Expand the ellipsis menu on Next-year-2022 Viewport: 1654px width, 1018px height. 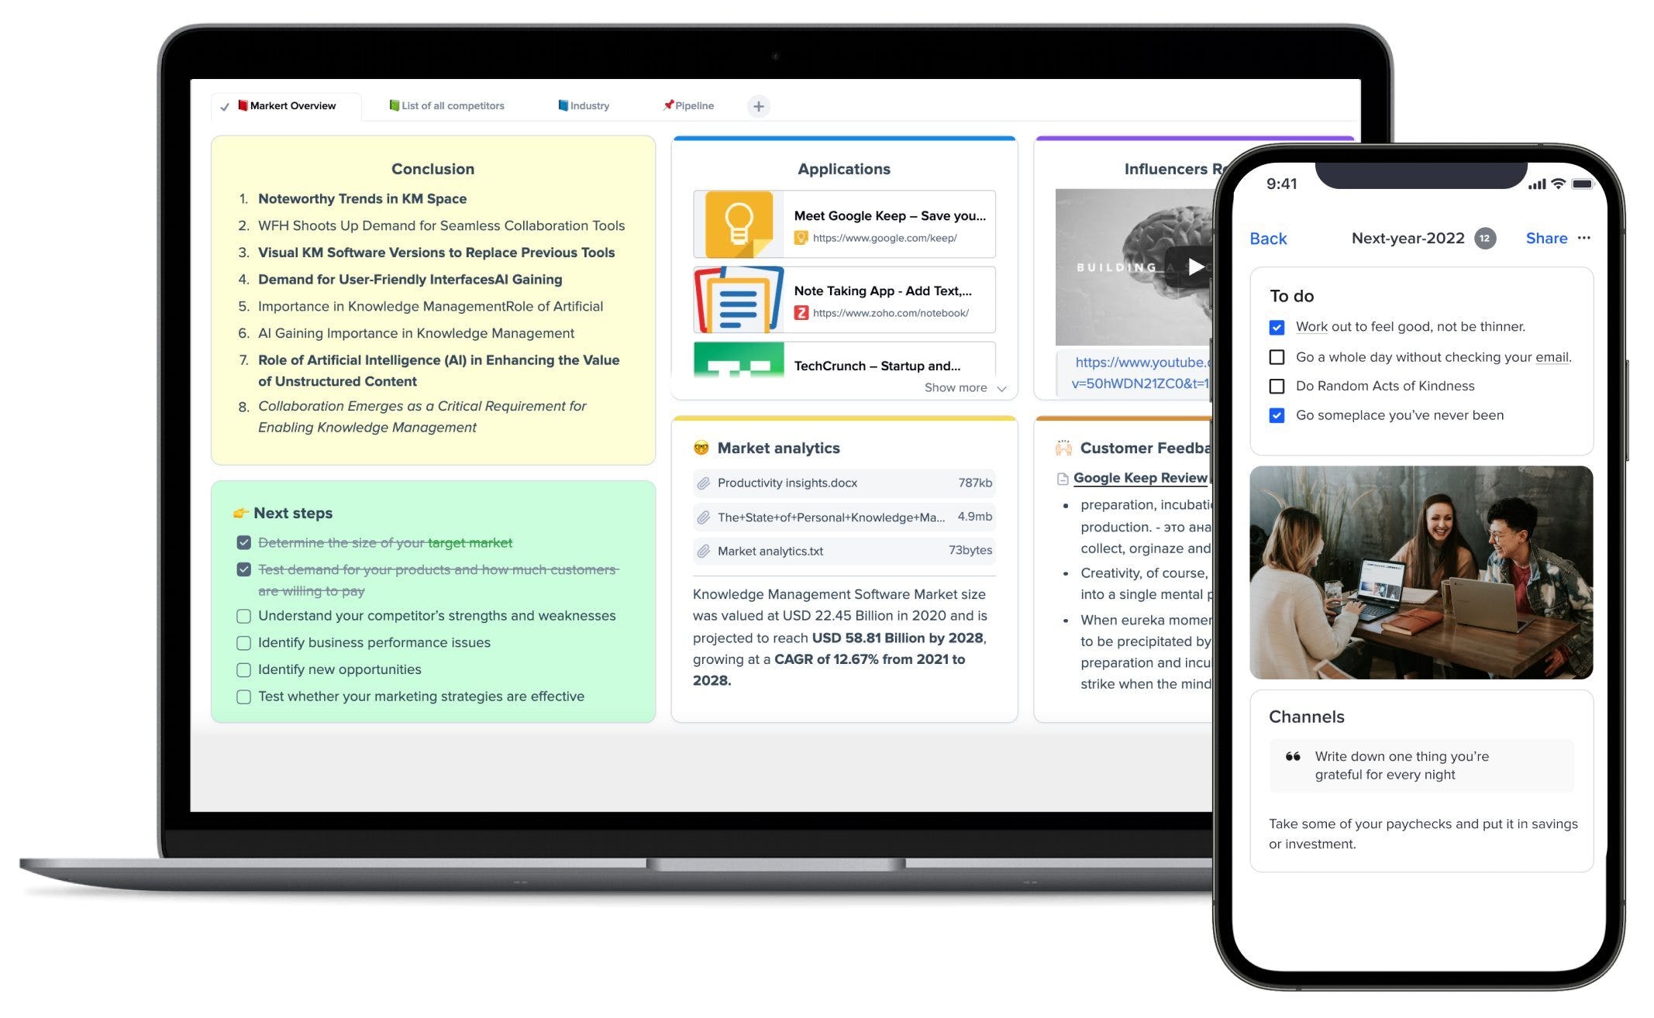tap(1587, 237)
